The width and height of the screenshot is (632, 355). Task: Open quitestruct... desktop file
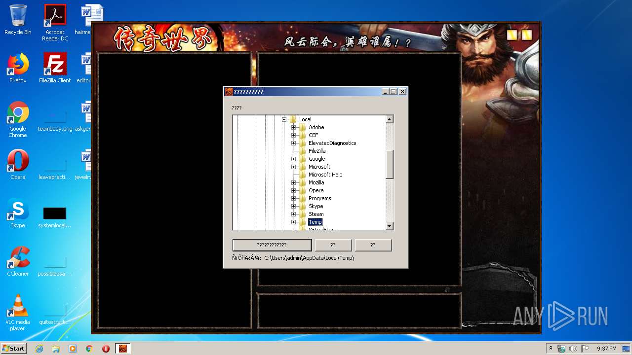(x=55, y=313)
